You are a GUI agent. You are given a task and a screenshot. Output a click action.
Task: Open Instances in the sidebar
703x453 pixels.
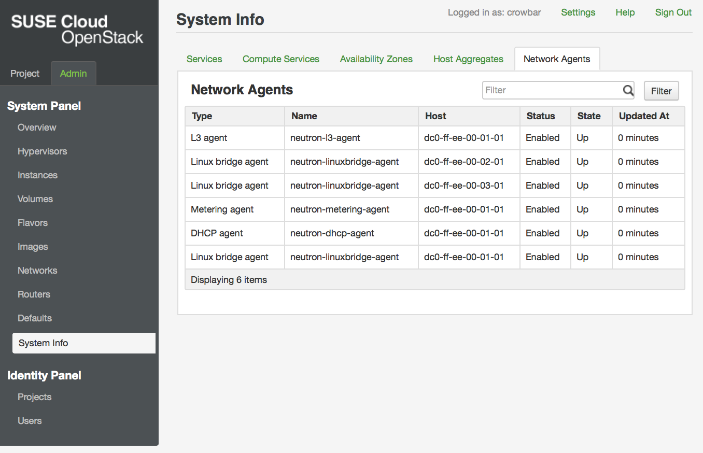(37, 175)
